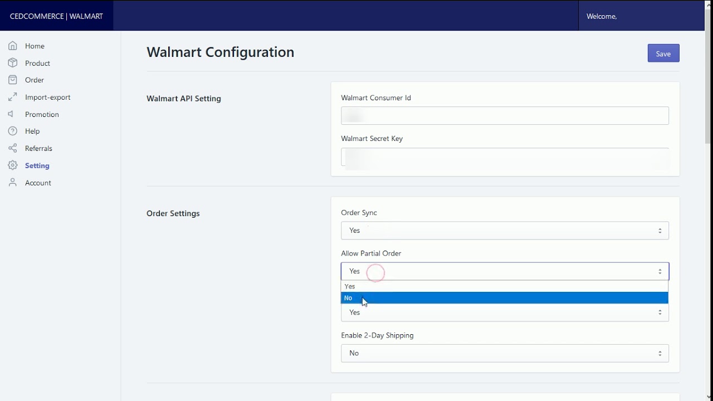Choose No in the open dropdown list

(x=505, y=298)
